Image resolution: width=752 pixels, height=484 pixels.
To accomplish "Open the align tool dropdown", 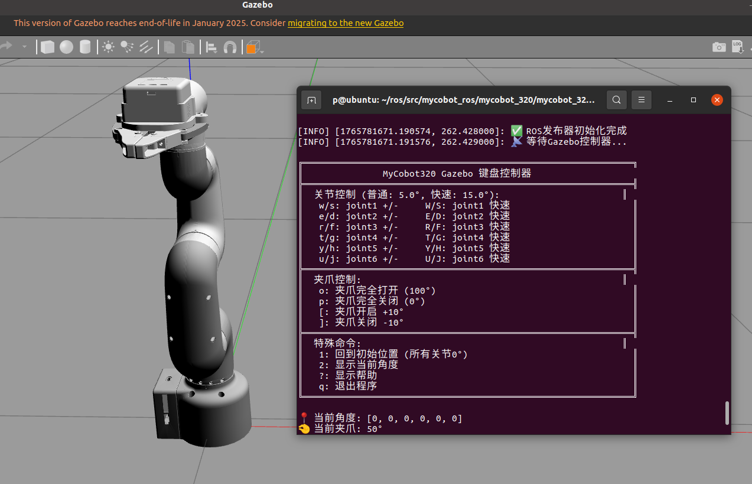I will 211,47.
